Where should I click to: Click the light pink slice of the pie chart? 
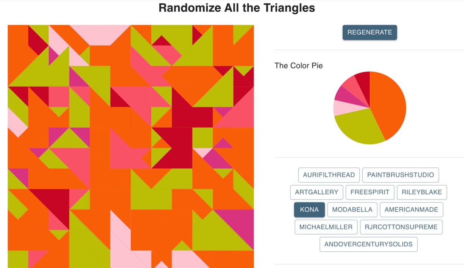pos(340,108)
